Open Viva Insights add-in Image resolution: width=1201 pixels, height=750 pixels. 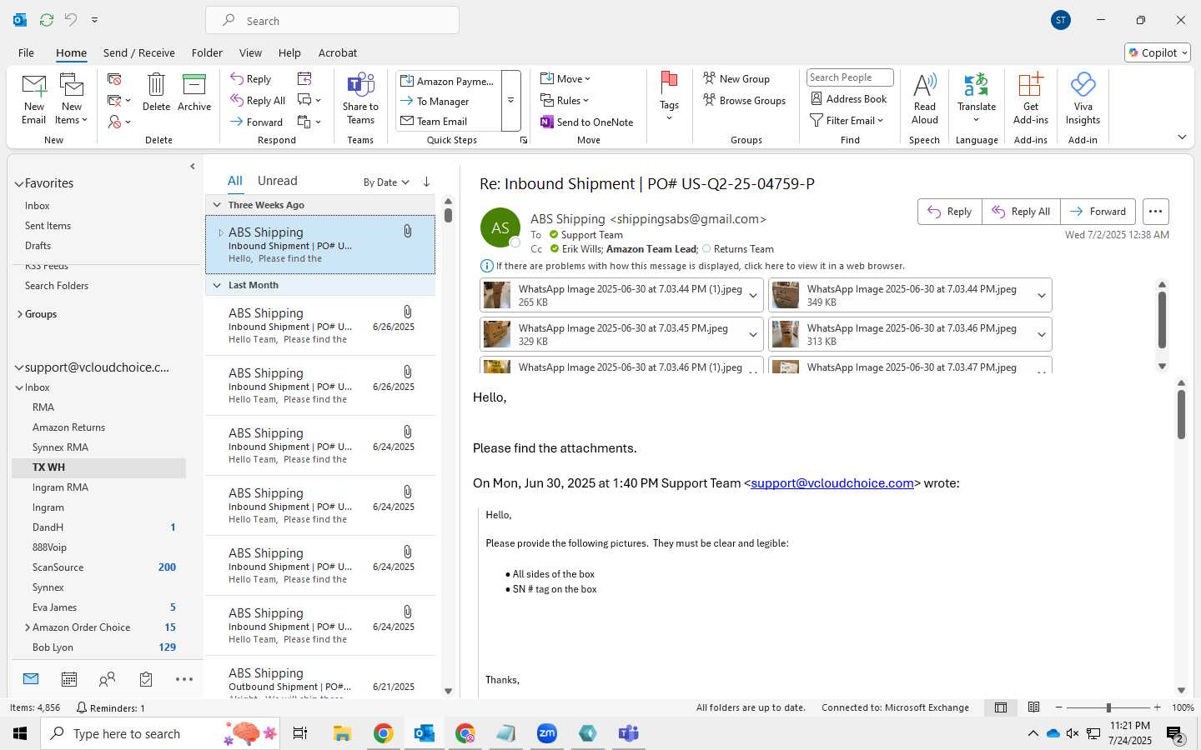pyautogui.click(x=1083, y=99)
